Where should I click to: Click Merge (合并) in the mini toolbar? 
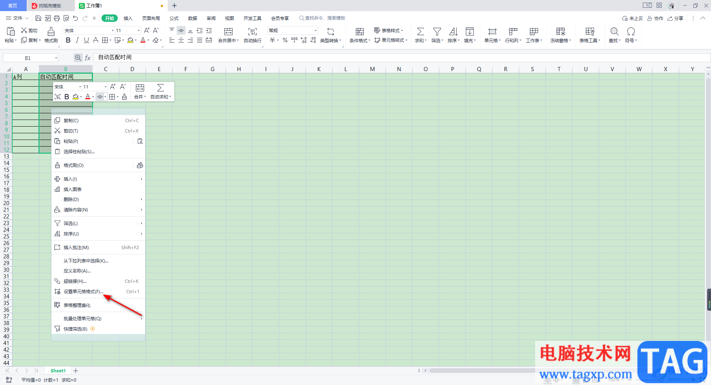pyautogui.click(x=140, y=91)
